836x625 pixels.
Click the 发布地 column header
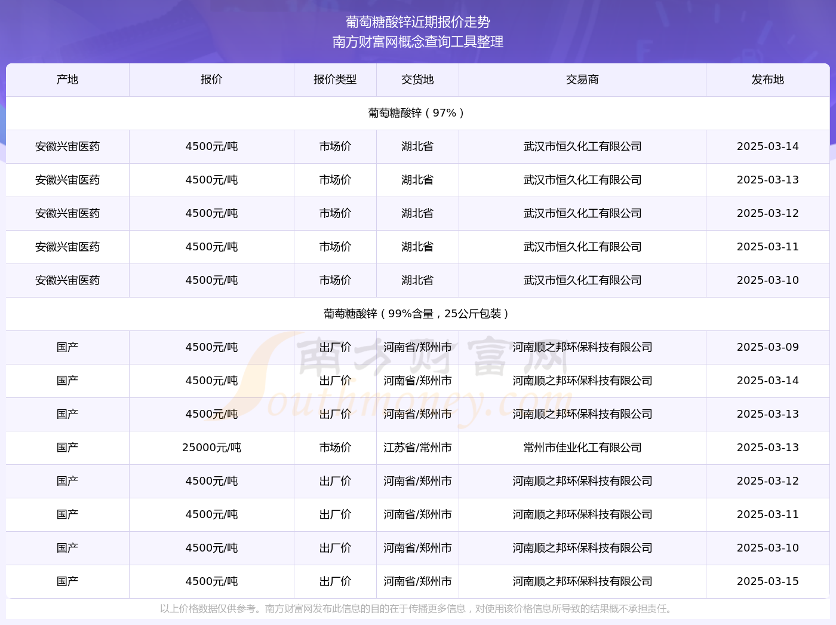(768, 79)
